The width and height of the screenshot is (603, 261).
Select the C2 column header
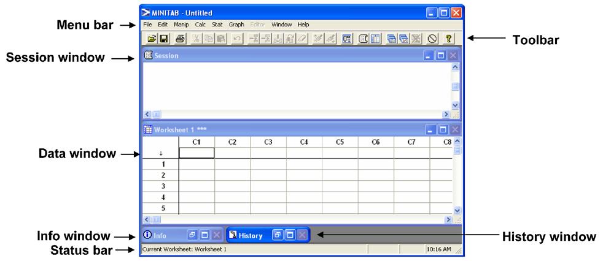tap(232, 142)
